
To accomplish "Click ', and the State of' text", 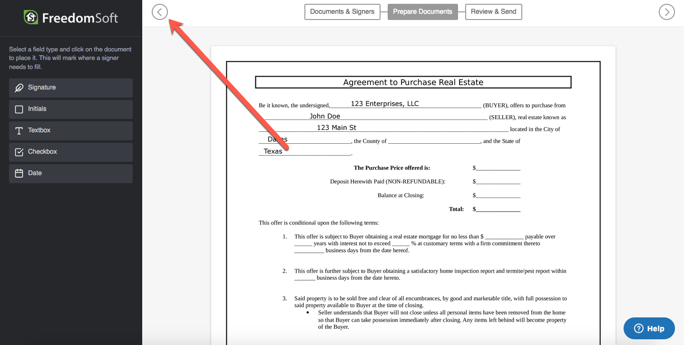I will coord(501,141).
